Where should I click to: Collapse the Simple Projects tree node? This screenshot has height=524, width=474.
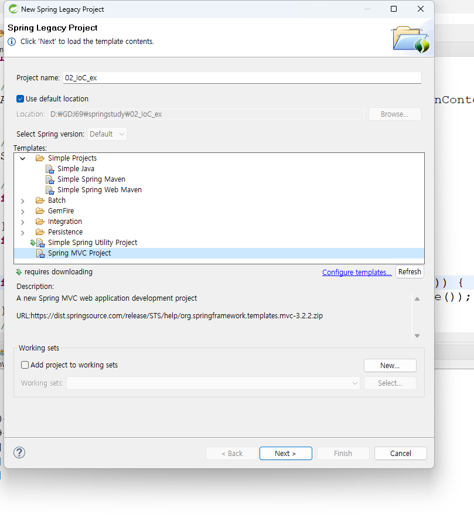[23, 158]
